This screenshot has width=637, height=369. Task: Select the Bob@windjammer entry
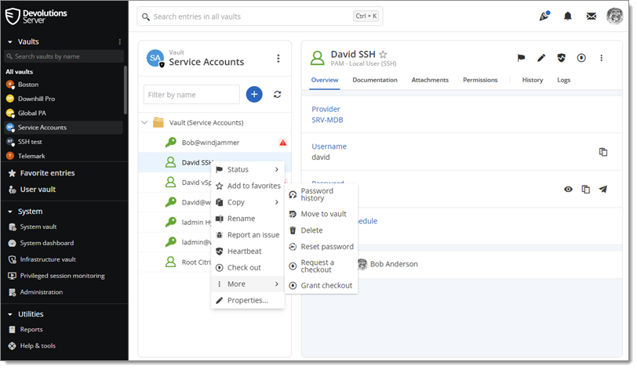coord(210,143)
